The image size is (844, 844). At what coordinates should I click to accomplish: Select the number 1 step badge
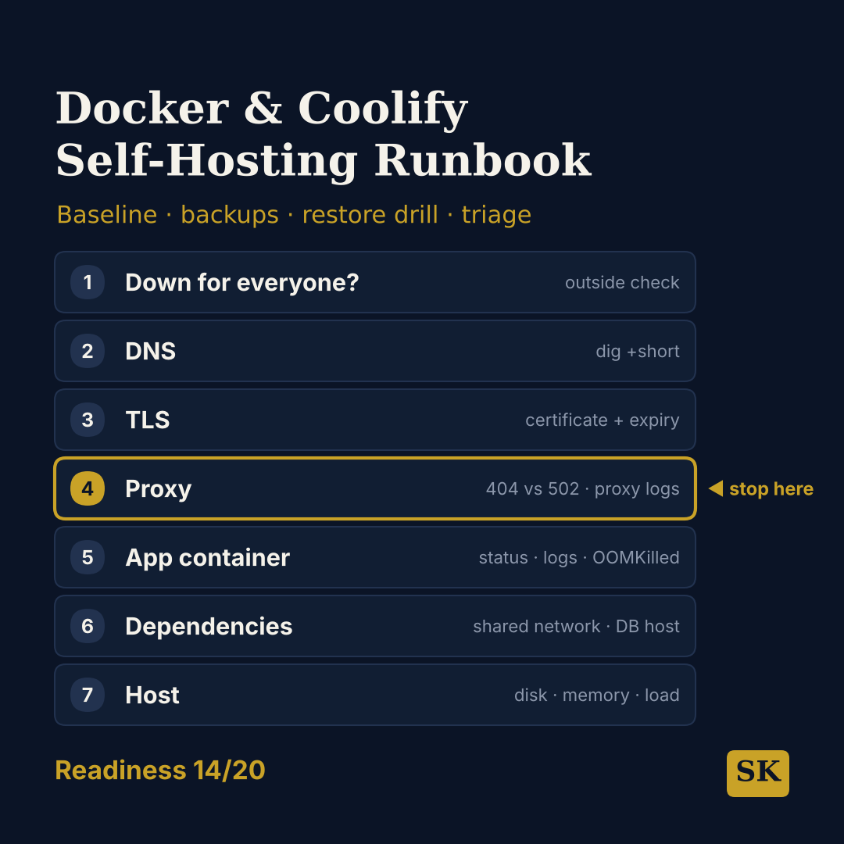click(88, 282)
